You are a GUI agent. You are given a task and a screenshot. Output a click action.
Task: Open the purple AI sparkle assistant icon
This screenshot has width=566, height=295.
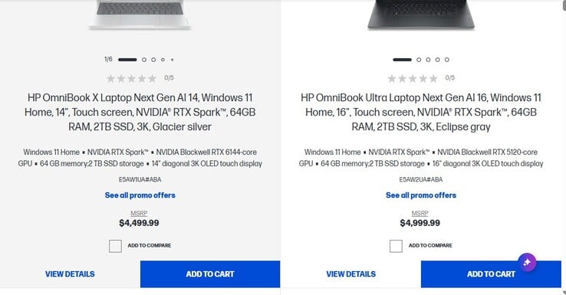click(x=527, y=262)
